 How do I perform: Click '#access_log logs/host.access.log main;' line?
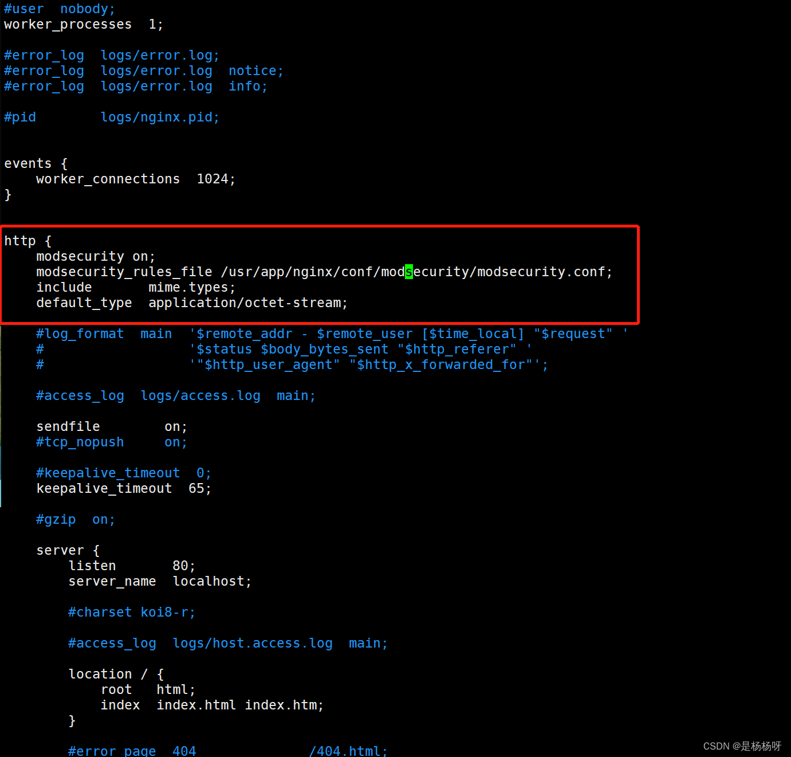pyautogui.click(x=228, y=644)
